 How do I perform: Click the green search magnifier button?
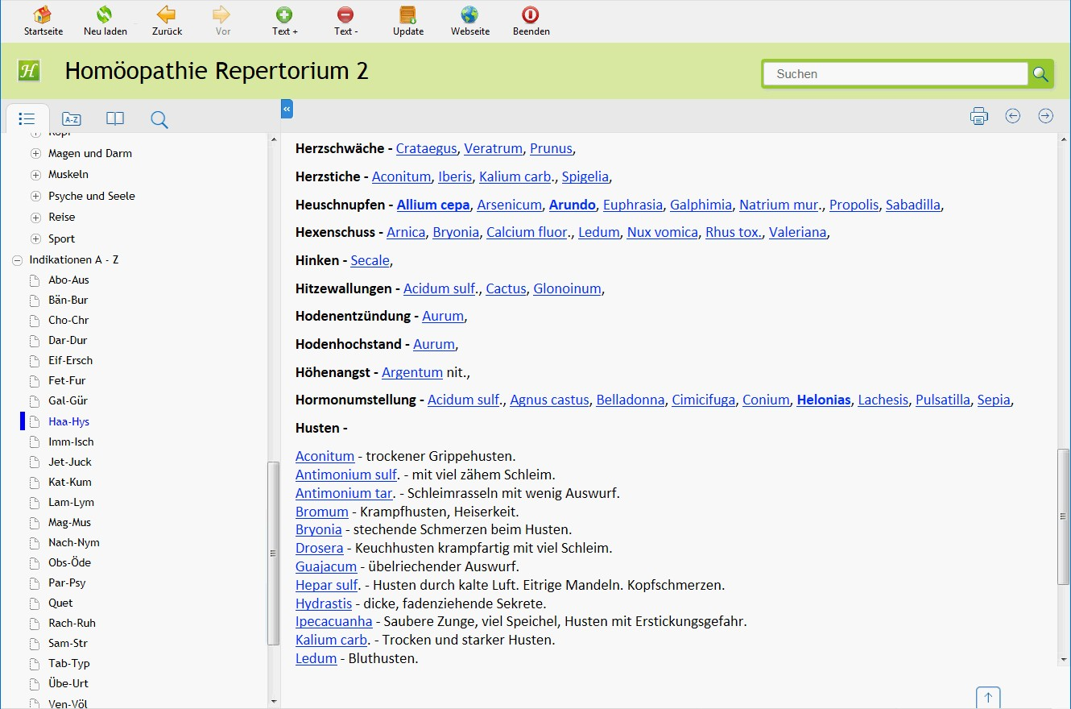click(1040, 74)
